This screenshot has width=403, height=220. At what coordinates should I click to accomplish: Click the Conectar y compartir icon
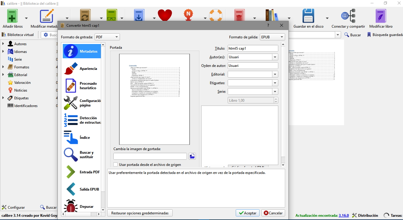pos(348,16)
